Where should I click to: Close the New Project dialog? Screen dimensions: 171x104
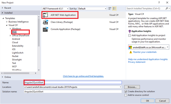(167, 2)
